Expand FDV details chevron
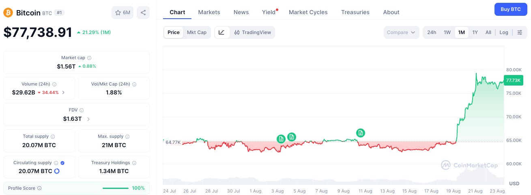This screenshot has width=531, height=195. click(x=88, y=119)
